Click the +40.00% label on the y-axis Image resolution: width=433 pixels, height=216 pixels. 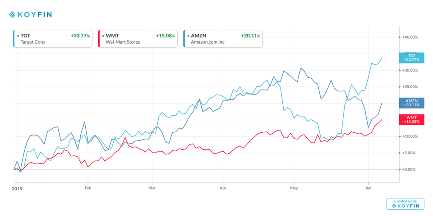point(410,37)
